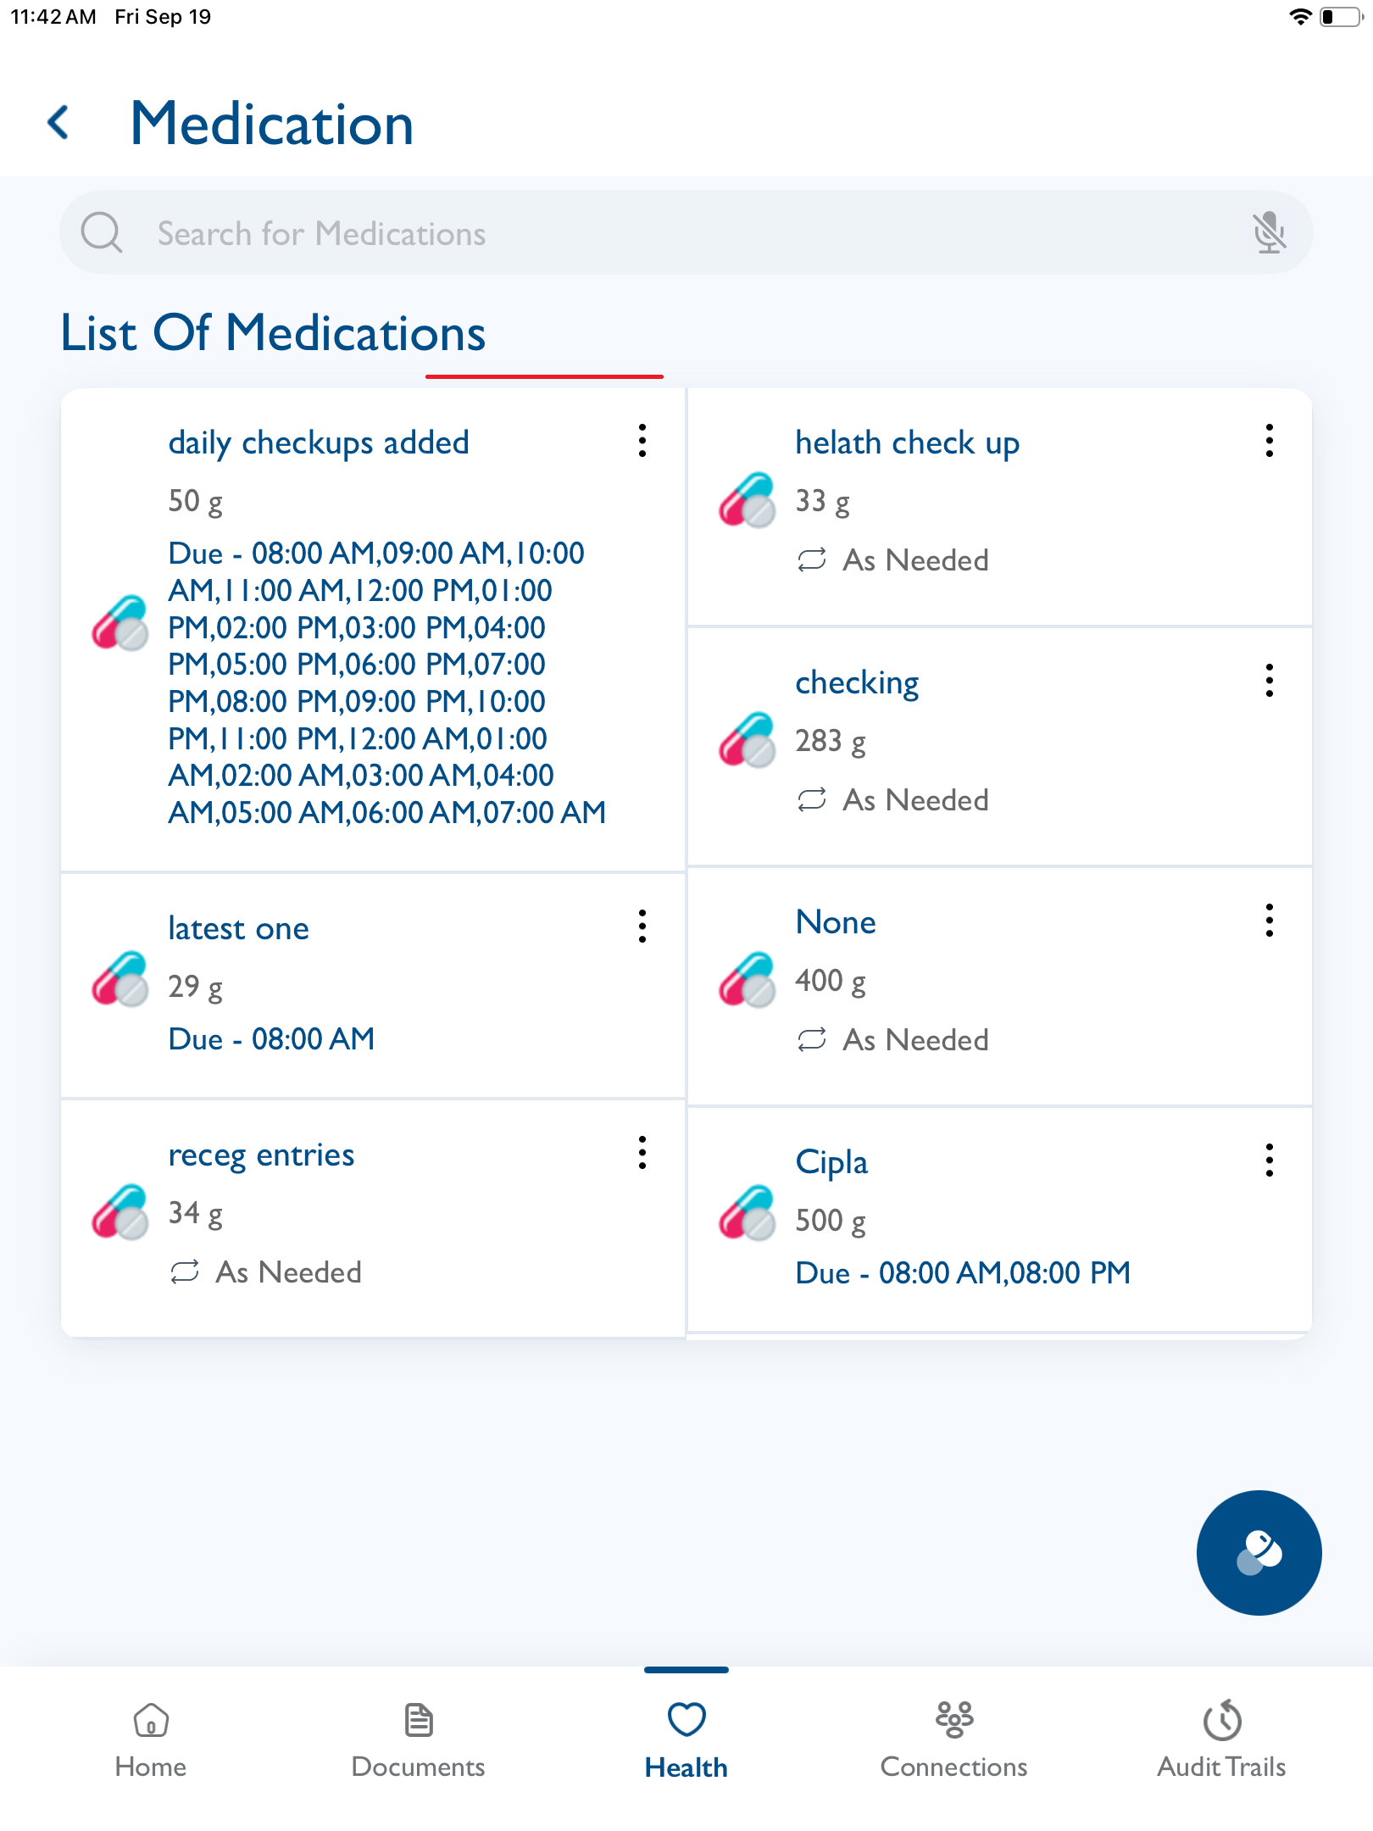Screen dimensions: 1373x1831
Task: Open options menu for helath check up
Action: [1269, 441]
